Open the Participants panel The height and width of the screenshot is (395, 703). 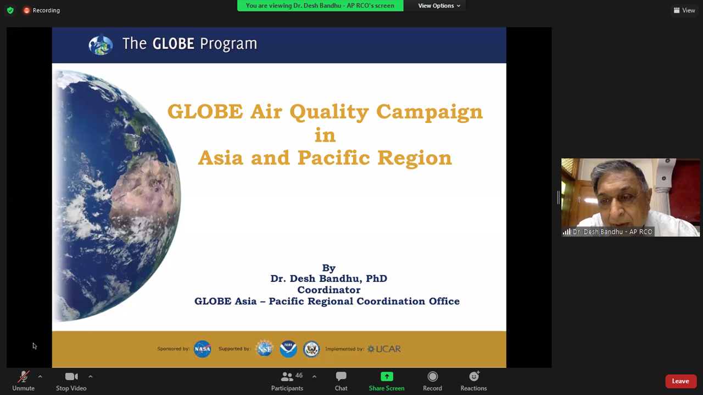click(x=287, y=381)
